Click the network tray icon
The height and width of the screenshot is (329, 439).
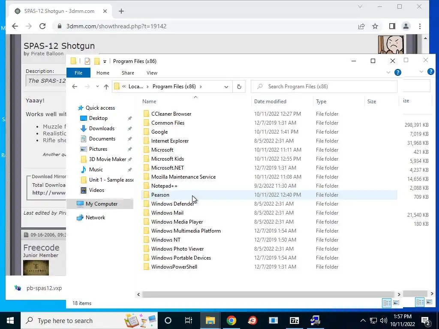(x=373, y=320)
